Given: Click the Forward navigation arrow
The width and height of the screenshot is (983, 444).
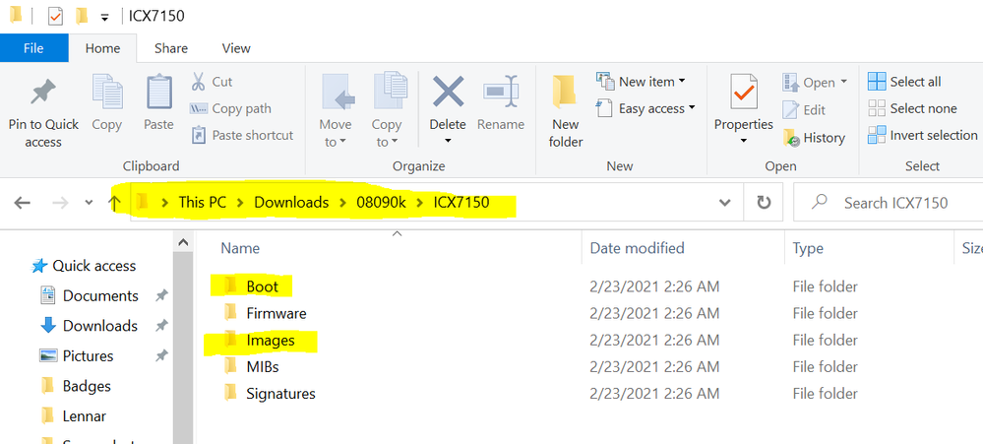Looking at the screenshot, I should (60, 203).
